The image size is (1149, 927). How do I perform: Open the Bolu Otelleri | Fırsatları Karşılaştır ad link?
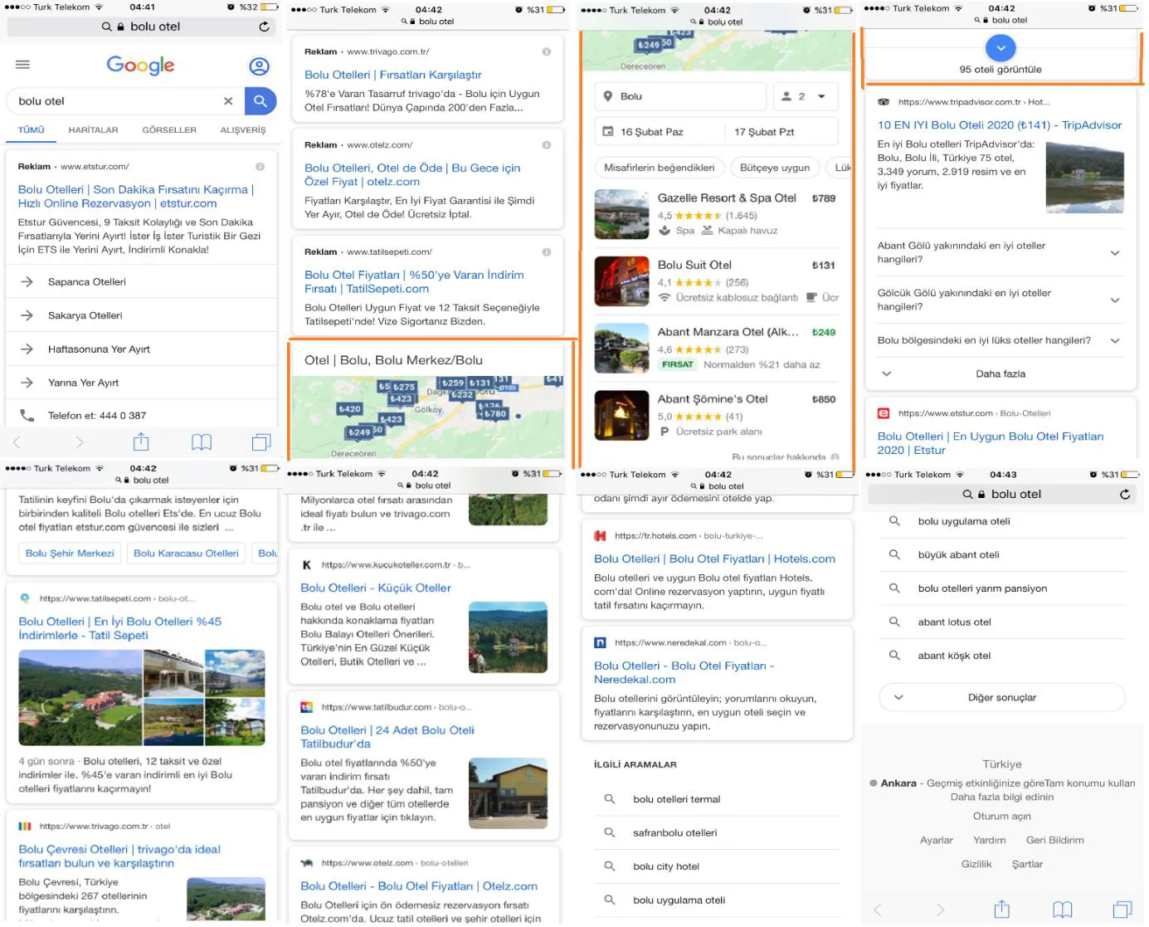pos(393,75)
